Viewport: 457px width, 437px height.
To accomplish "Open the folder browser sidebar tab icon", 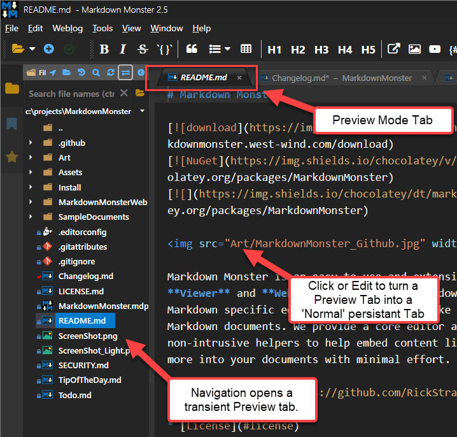I will [12, 88].
